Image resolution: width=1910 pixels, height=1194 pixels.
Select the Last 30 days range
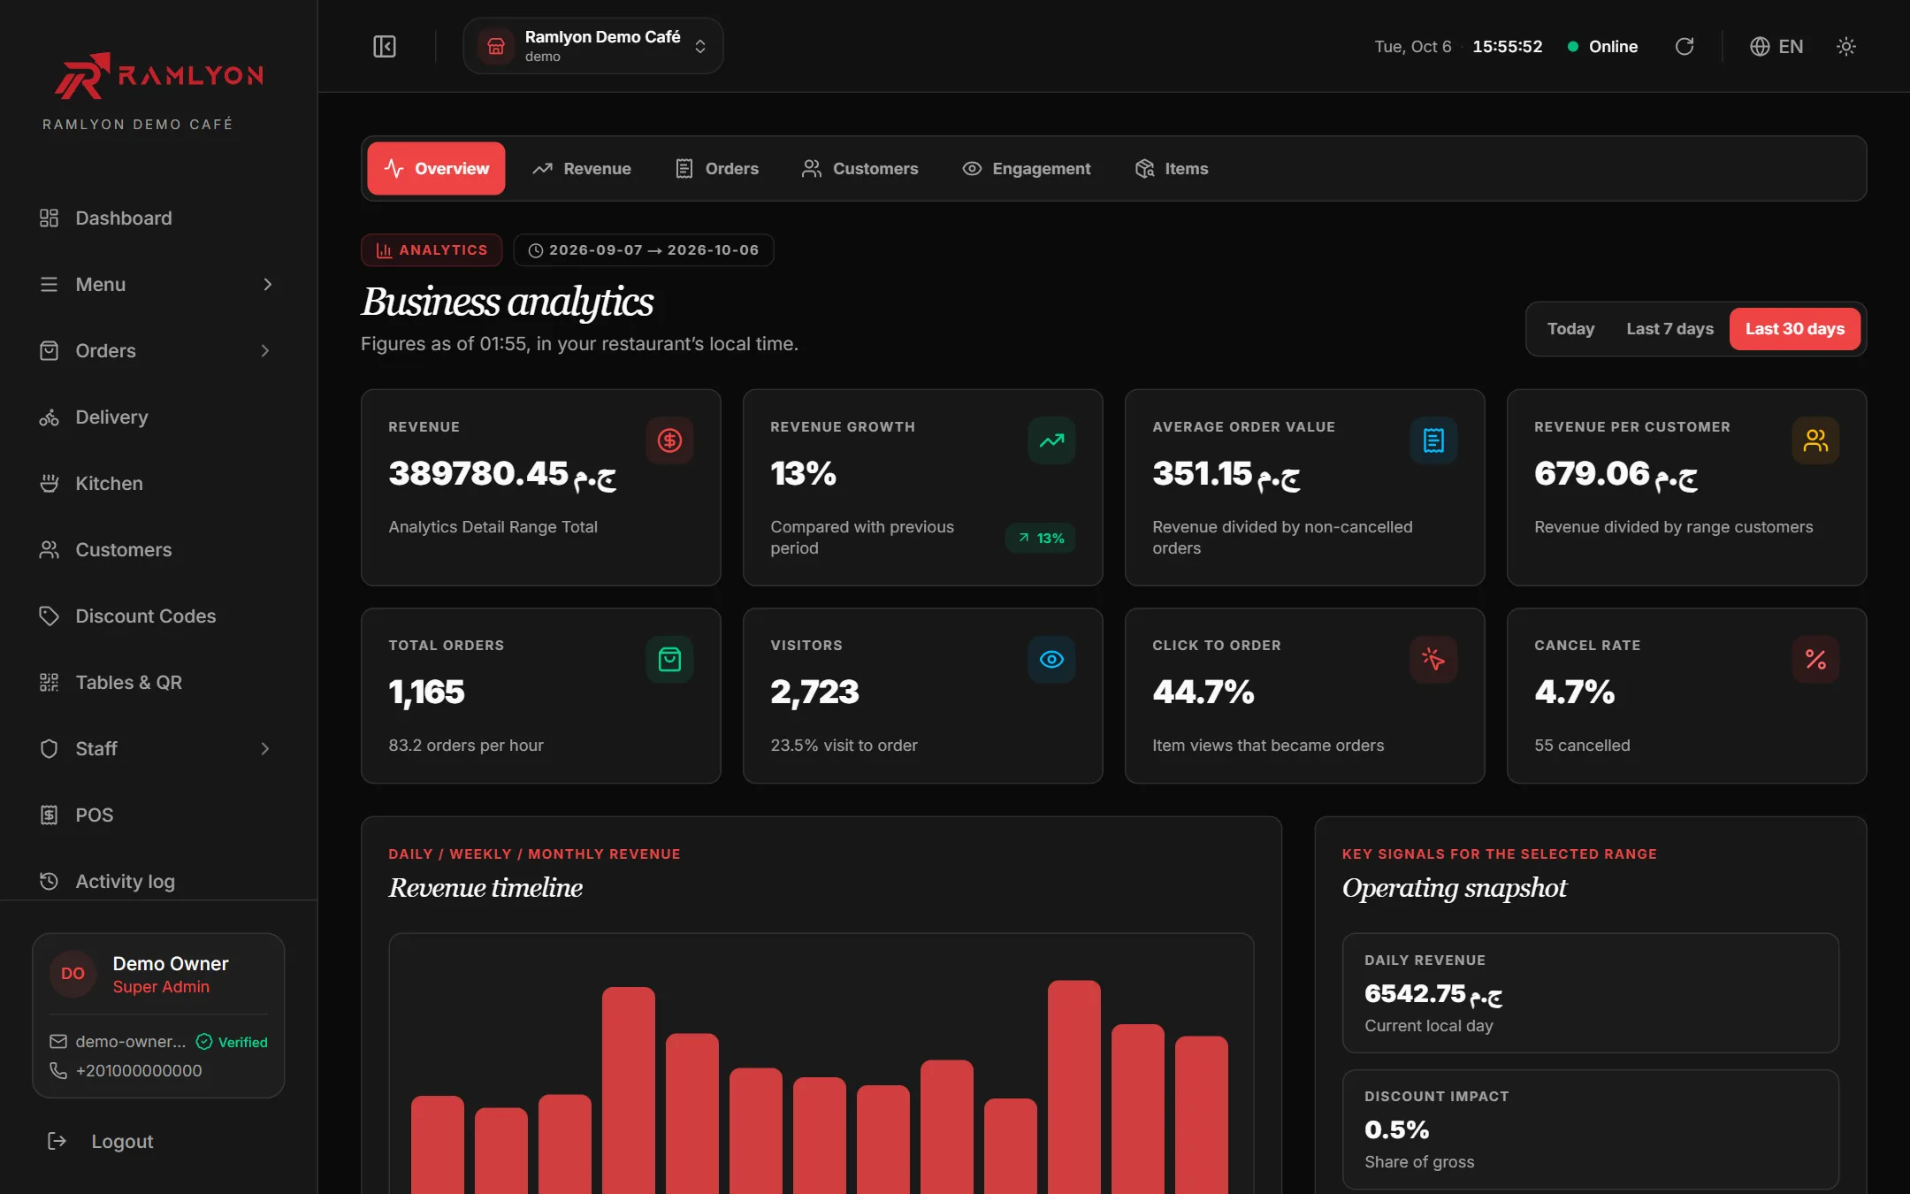coord(1794,329)
